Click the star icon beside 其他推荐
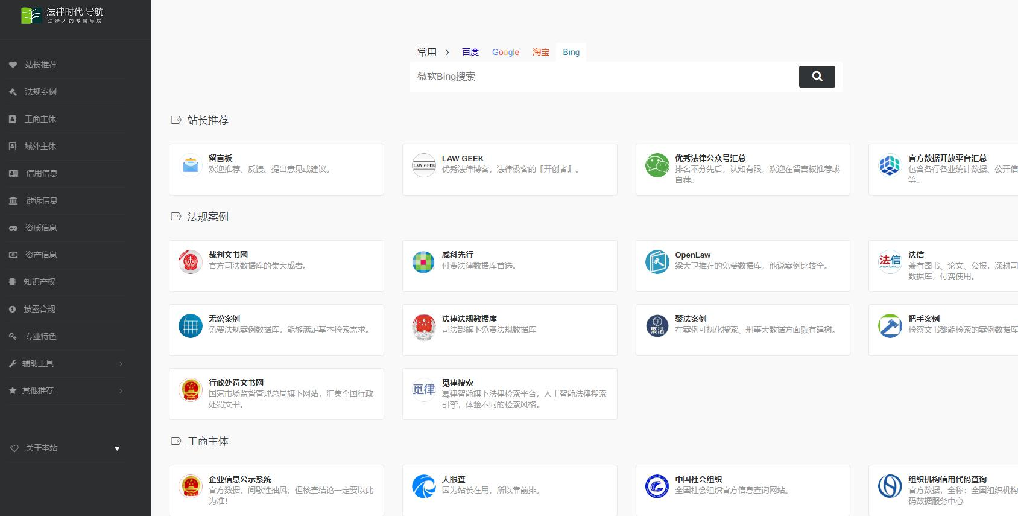Viewport: 1018px width, 516px height. (13, 390)
